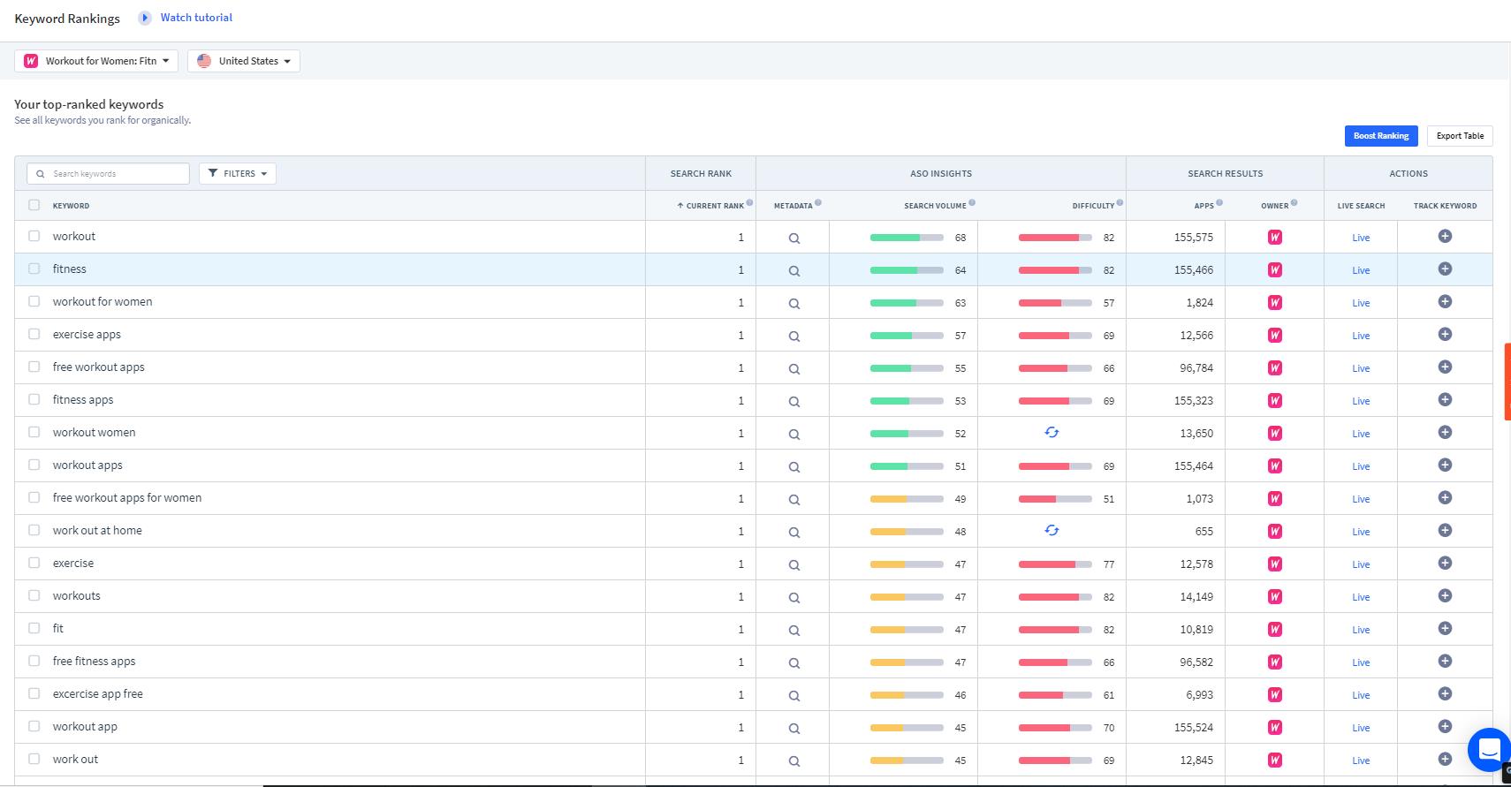
Task: Click the Current Rank info icon
Action: (749, 203)
